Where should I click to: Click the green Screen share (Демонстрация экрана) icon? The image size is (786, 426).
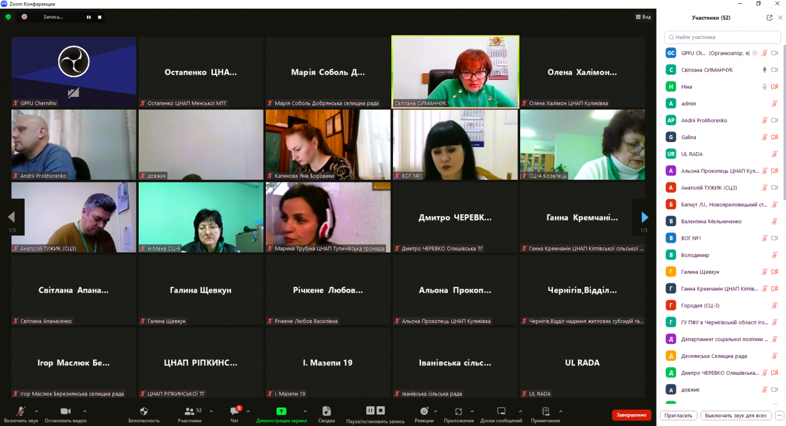281,411
